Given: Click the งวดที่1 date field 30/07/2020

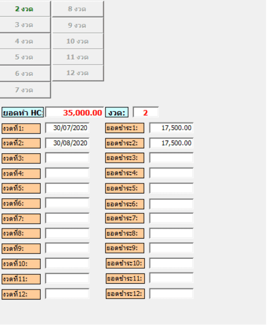Looking at the screenshot, I should 67,128.
